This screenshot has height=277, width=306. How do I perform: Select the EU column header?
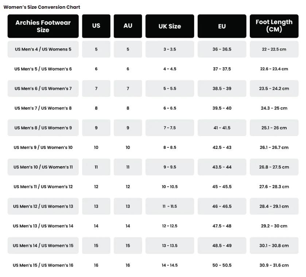(222, 26)
